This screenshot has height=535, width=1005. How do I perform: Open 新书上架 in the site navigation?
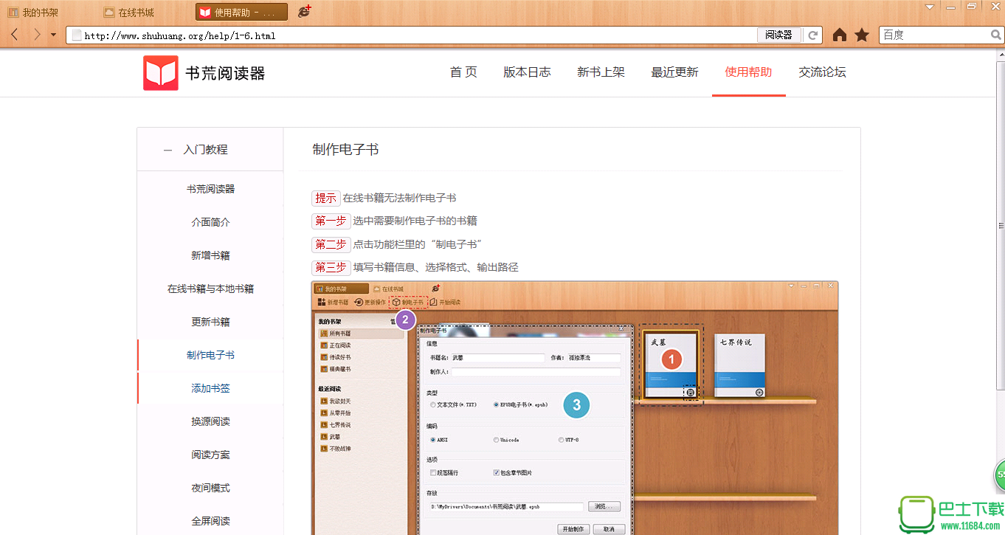(601, 72)
